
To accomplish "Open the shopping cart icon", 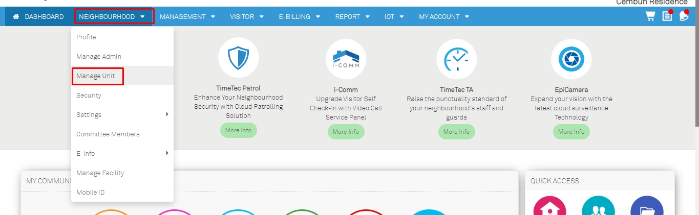I will [650, 16].
